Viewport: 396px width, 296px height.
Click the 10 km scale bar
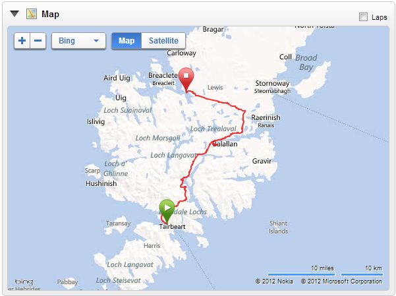(362, 274)
